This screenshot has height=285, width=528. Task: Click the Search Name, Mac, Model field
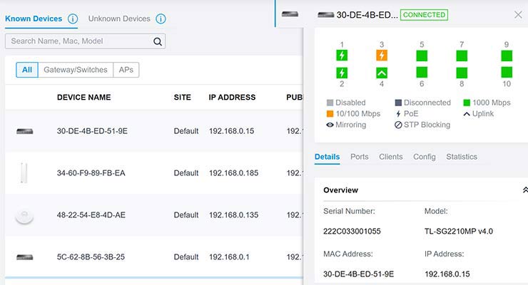(x=78, y=41)
